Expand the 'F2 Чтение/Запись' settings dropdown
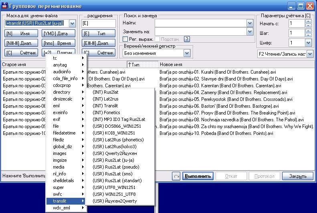Image resolution: width=317 pixels, height=213 pixels. (310, 54)
